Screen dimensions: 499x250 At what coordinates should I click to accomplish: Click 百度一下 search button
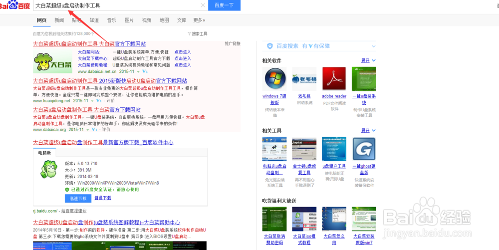click(x=224, y=5)
